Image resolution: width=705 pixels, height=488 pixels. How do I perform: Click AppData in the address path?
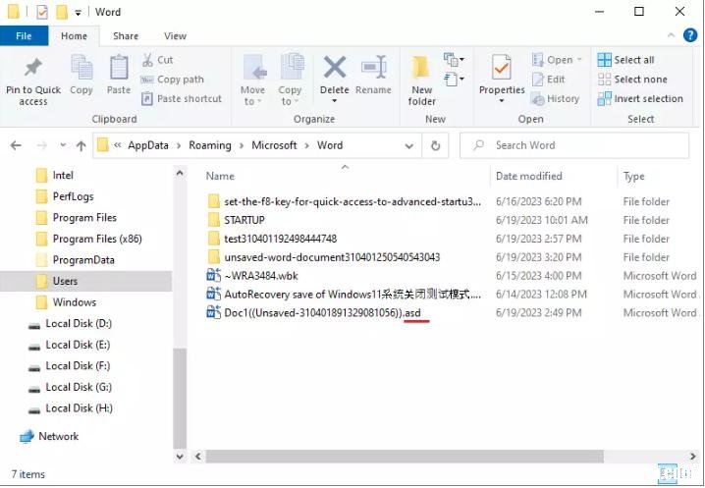[x=148, y=145]
